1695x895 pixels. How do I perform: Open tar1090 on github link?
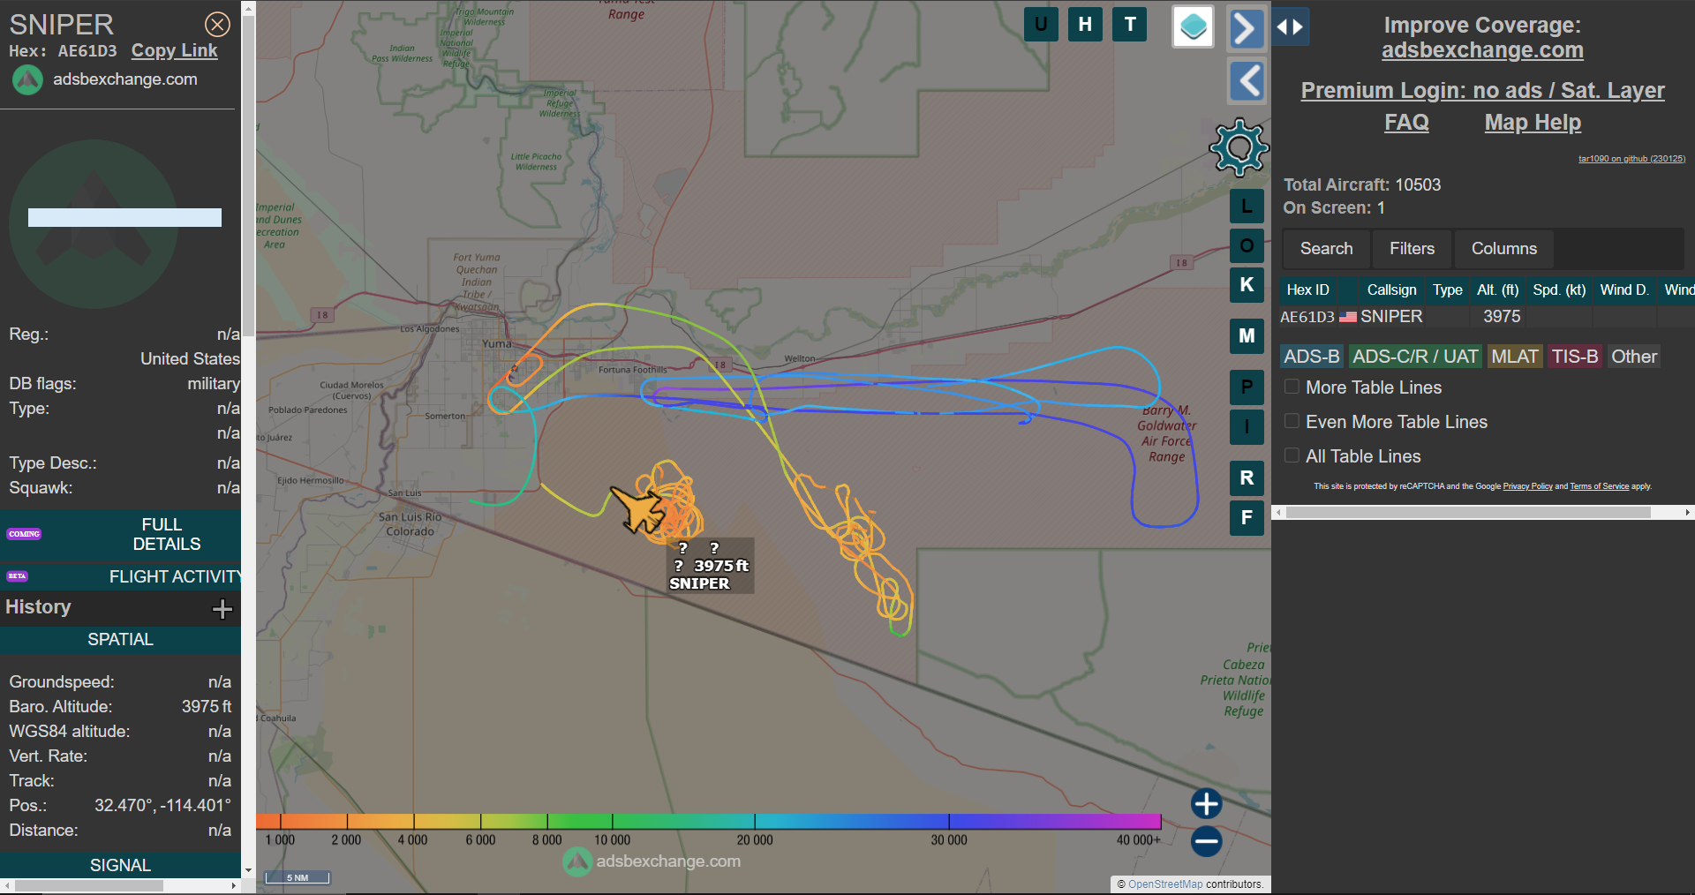click(x=1631, y=159)
